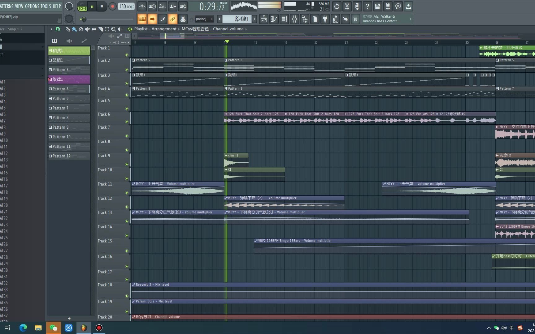
Task: Open the Mixer view button
Action: (294, 19)
